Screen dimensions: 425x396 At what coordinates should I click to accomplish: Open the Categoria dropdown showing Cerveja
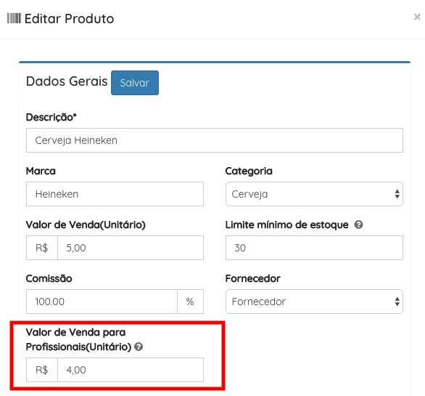pyautogui.click(x=314, y=194)
